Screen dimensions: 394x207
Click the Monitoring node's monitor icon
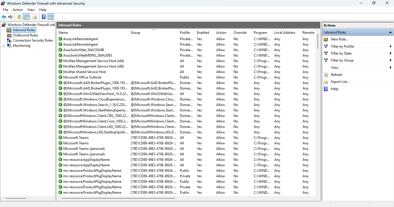[9, 46]
